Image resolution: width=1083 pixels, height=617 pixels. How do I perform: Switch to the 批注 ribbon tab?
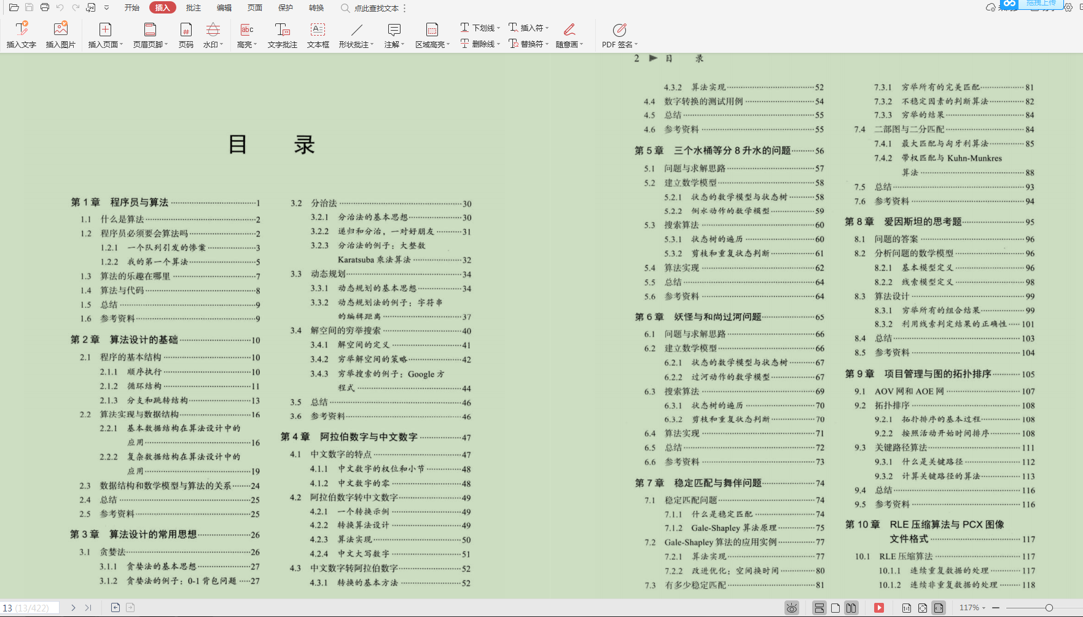tap(193, 7)
